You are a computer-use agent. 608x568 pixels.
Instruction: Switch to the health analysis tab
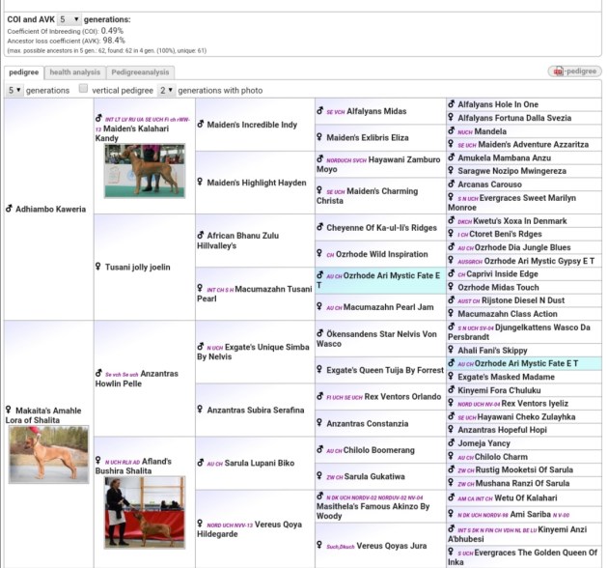pyautogui.click(x=74, y=72)
